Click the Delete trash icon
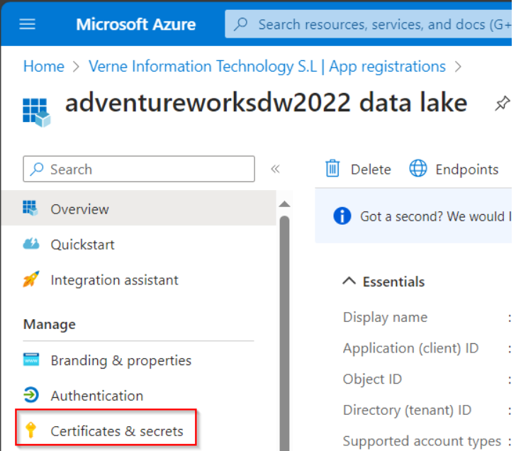This screenshot has width=516, height=451. pyautogui.click(x=332, y=168)
